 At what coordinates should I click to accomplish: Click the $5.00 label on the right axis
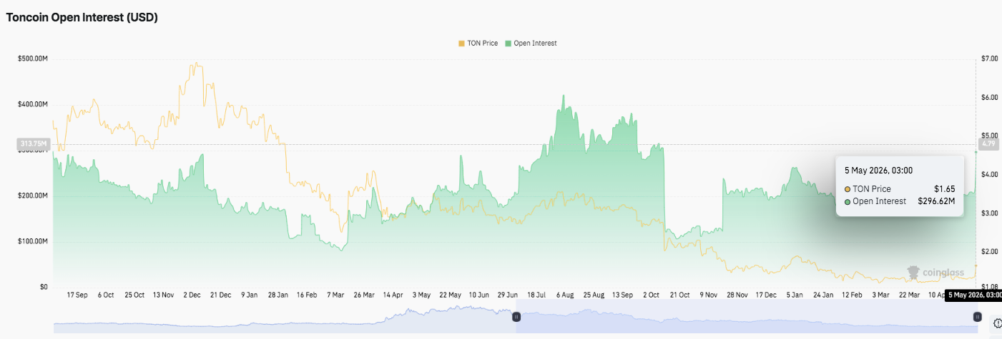coord(991,136)
